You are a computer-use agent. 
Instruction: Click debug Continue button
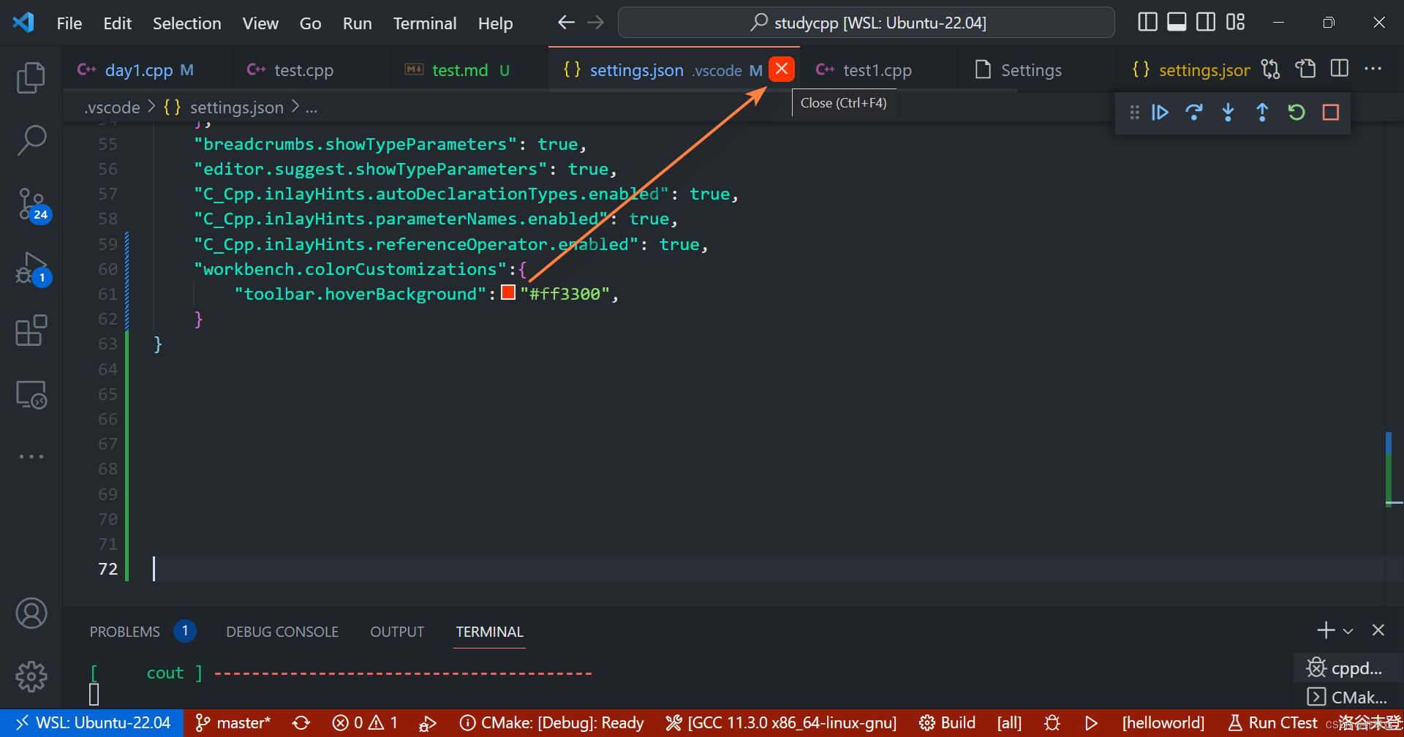tap(1160, 113)
